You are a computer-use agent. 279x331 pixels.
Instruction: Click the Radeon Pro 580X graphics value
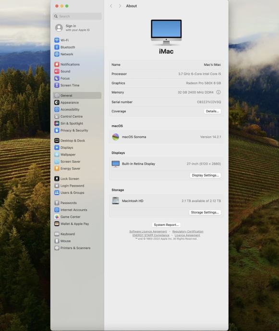pos(203,83)
